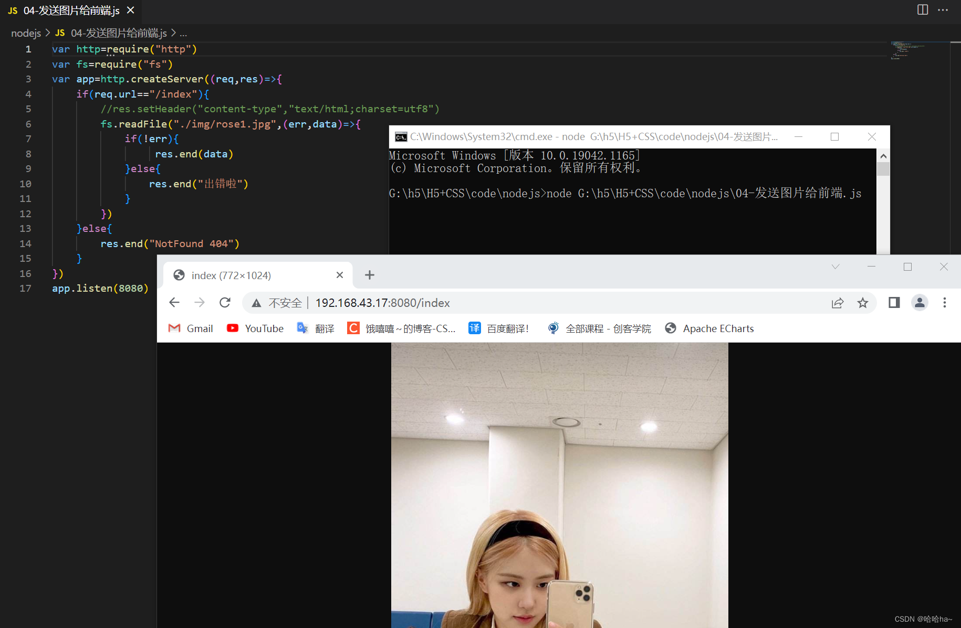Open the Gmail bookmark

[x=190, y=328]
